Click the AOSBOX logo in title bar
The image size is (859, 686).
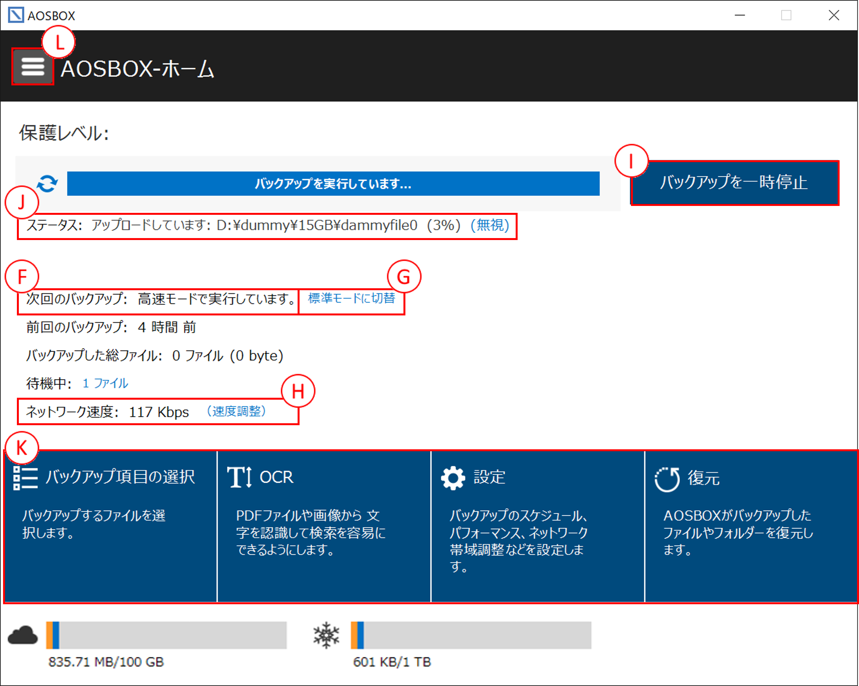coord(16,15)
